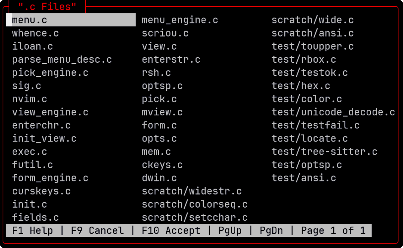The image size is (403, 248).
Task: Go to previous page with PgUp
Action: click(x=230, y=230)
